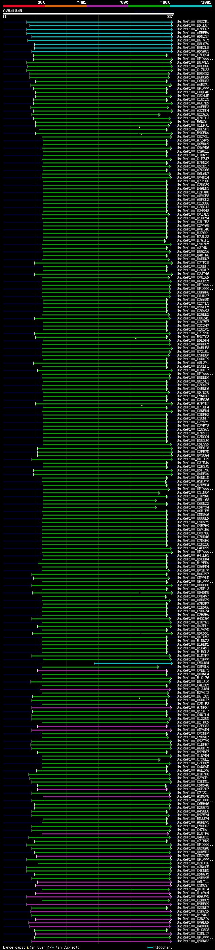Screen dimensions: 215x950
Task: Select the UniRef100_A6C789 label
Action: coord(193,103)
